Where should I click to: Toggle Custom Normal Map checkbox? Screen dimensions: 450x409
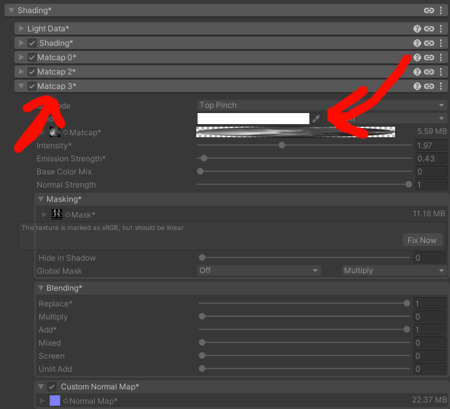tap(52, 387)
